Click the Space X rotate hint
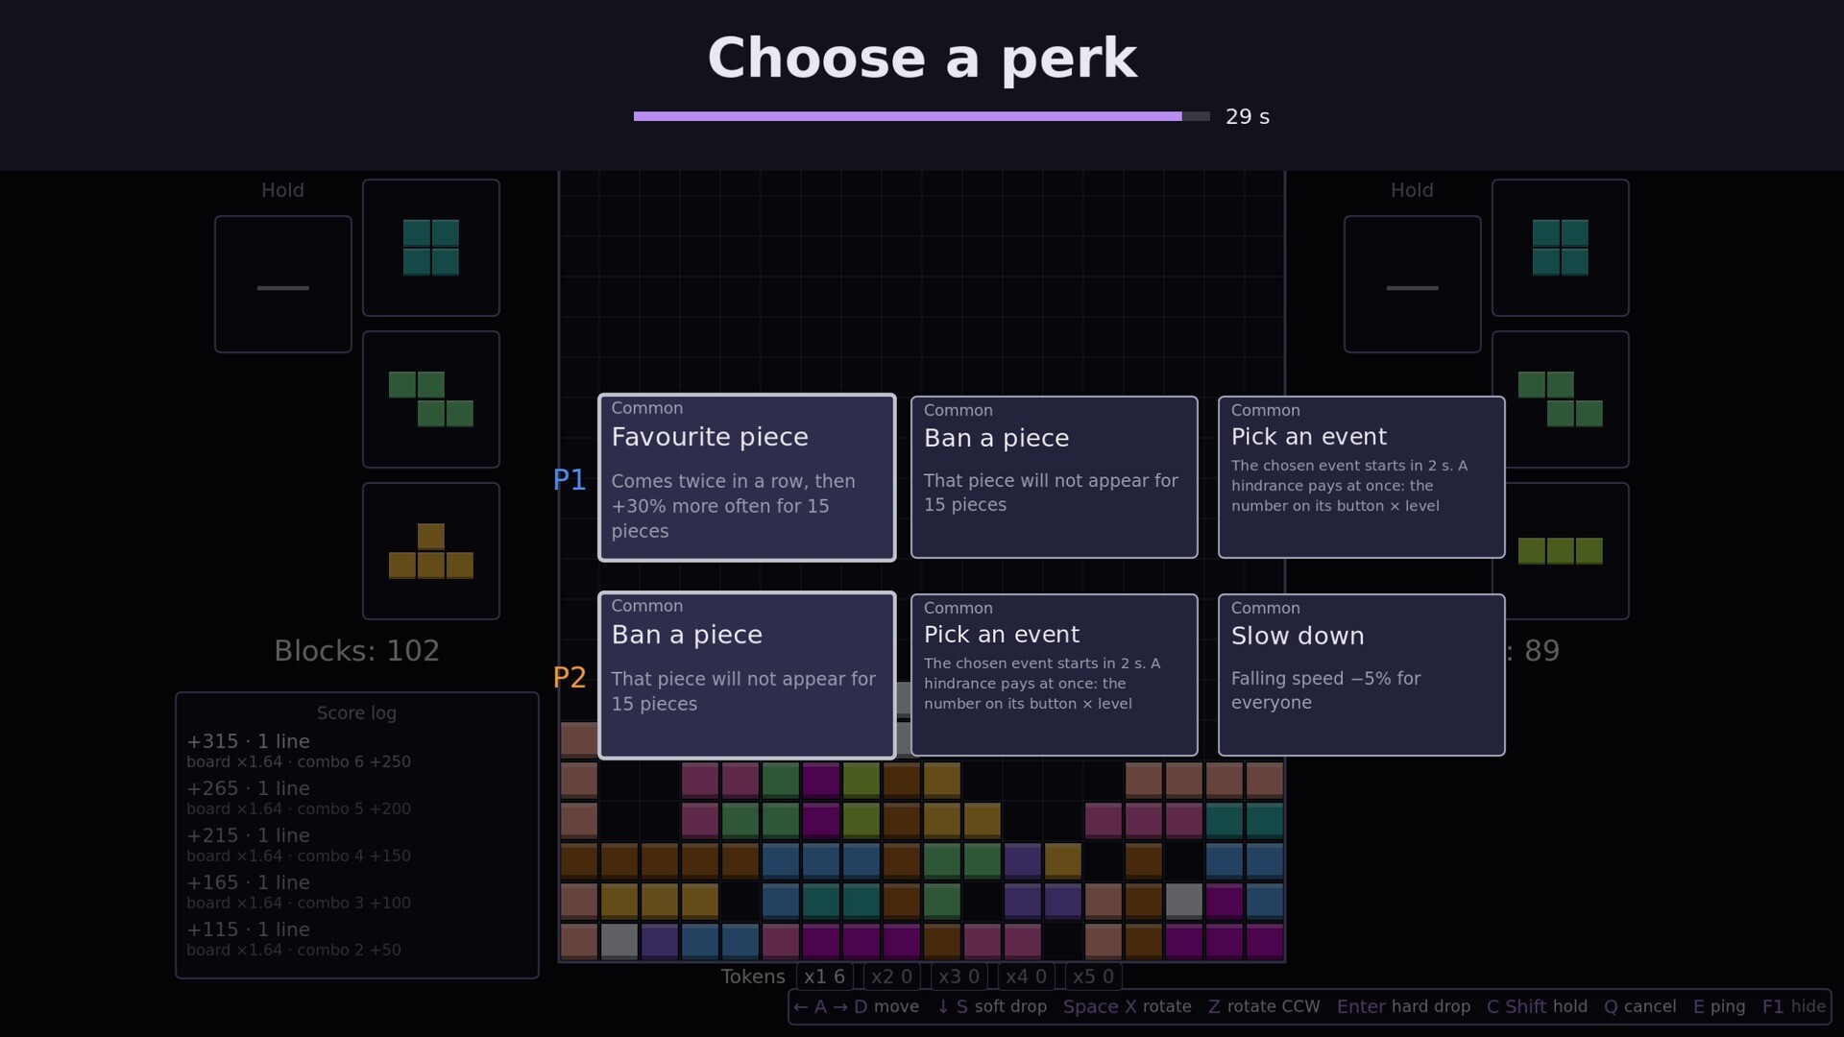Screen dimensions: 1844x1037 pyautogui.click(x=1127, y=1006)
